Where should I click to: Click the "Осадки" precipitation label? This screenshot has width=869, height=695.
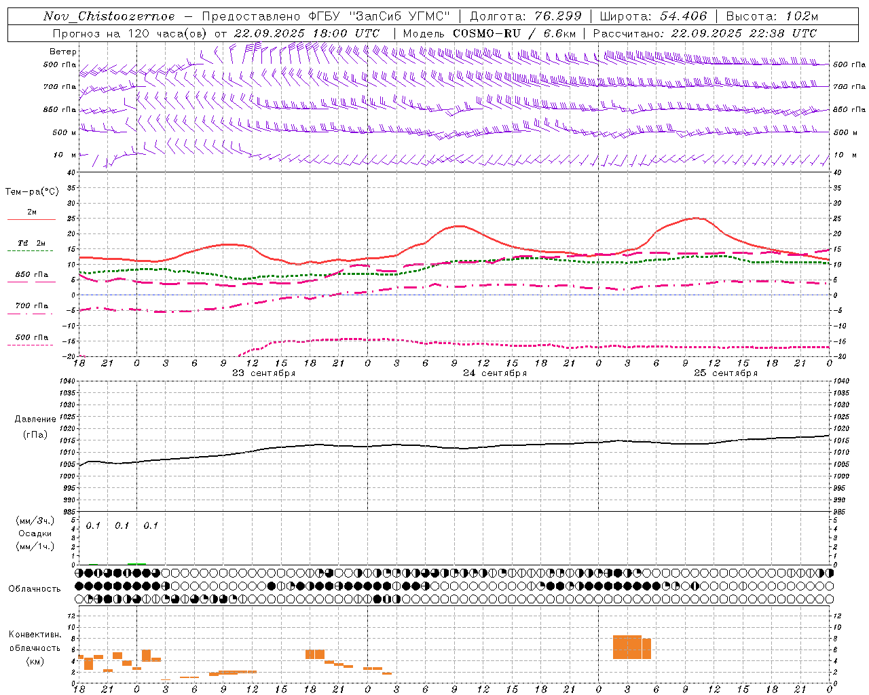tap(35, 533)
